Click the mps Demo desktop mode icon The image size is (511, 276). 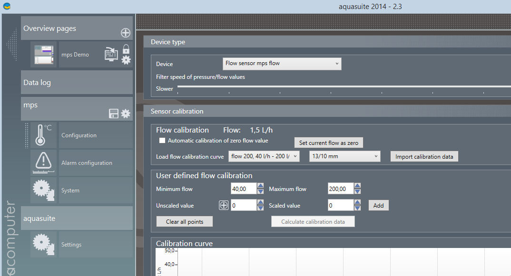tap(111, 54)
